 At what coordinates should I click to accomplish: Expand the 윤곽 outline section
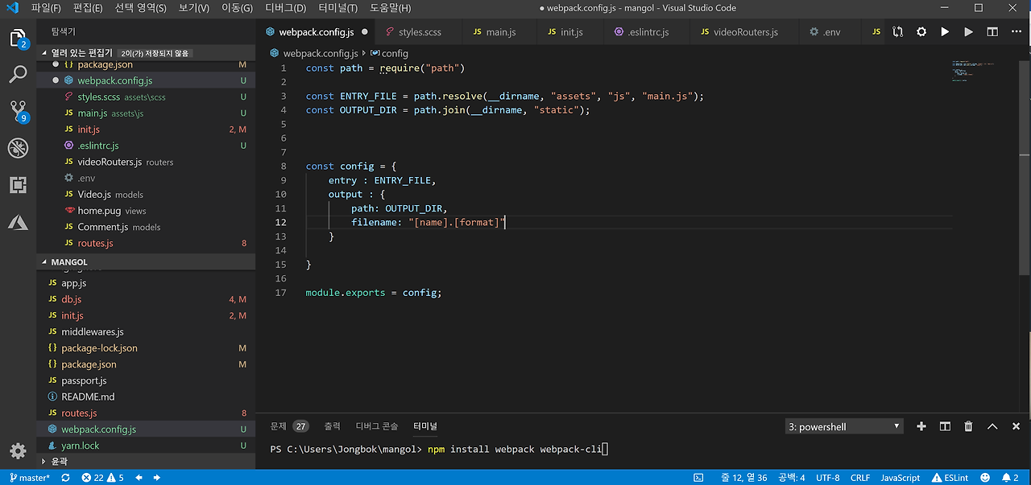click(59, 462)
